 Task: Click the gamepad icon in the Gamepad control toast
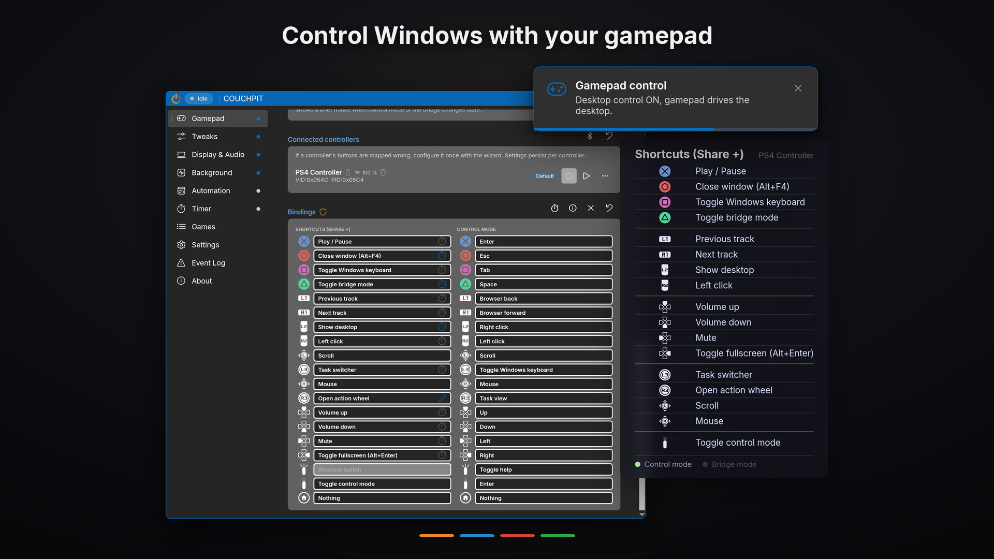click(x=557, y=89)
